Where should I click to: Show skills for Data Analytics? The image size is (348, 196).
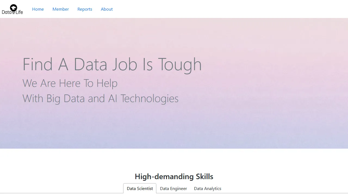click(x=207, y=188)
